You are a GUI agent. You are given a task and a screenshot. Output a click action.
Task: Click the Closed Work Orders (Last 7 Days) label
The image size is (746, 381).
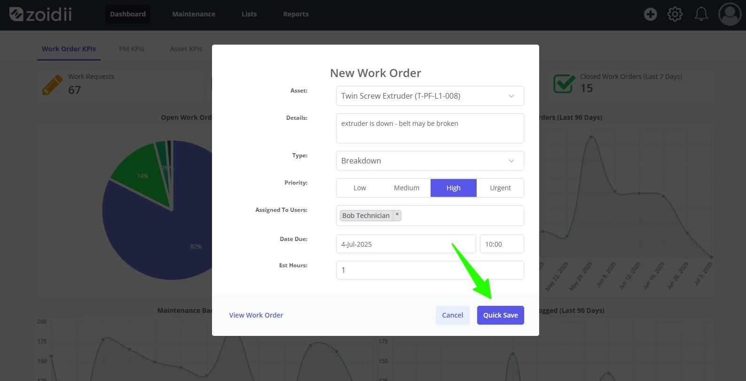coord(631,77)
